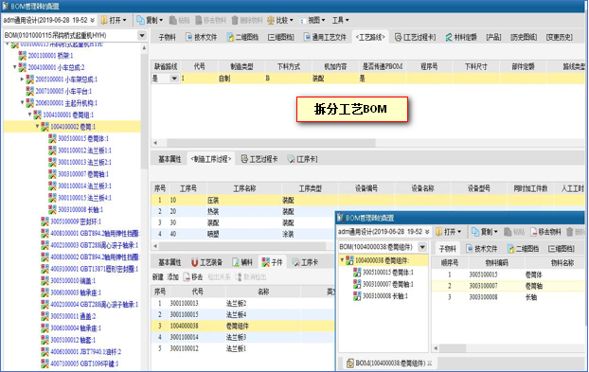Switch to [三维图档] tab in main window
This screenshot has height=372, width=589.
click(280, 37)
